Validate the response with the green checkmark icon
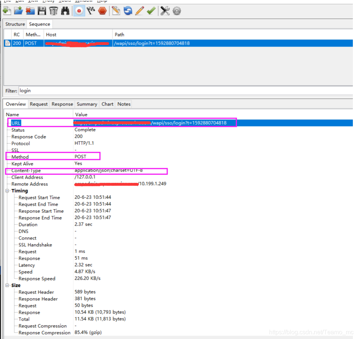The image size is (357, 339). pyautogui.click(x=151, y=11)
